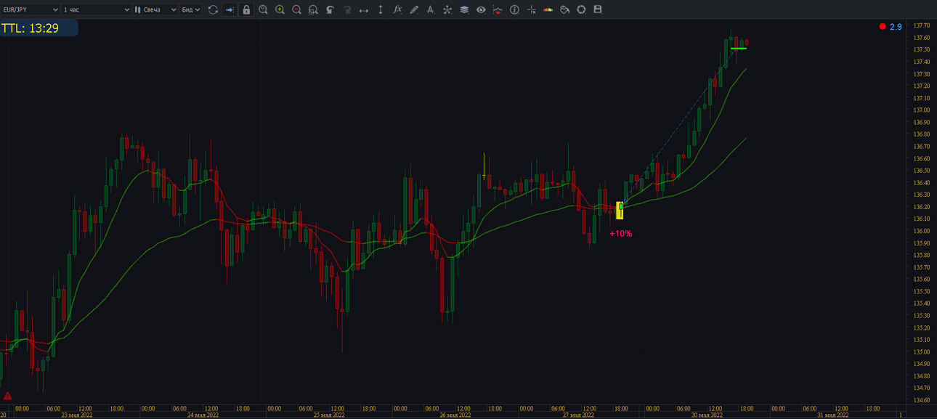This screenshot has height=419, width=937.
Task: Click the '25 мая 2022' date label
Action: pyautogui.click(x=328, y=415)
